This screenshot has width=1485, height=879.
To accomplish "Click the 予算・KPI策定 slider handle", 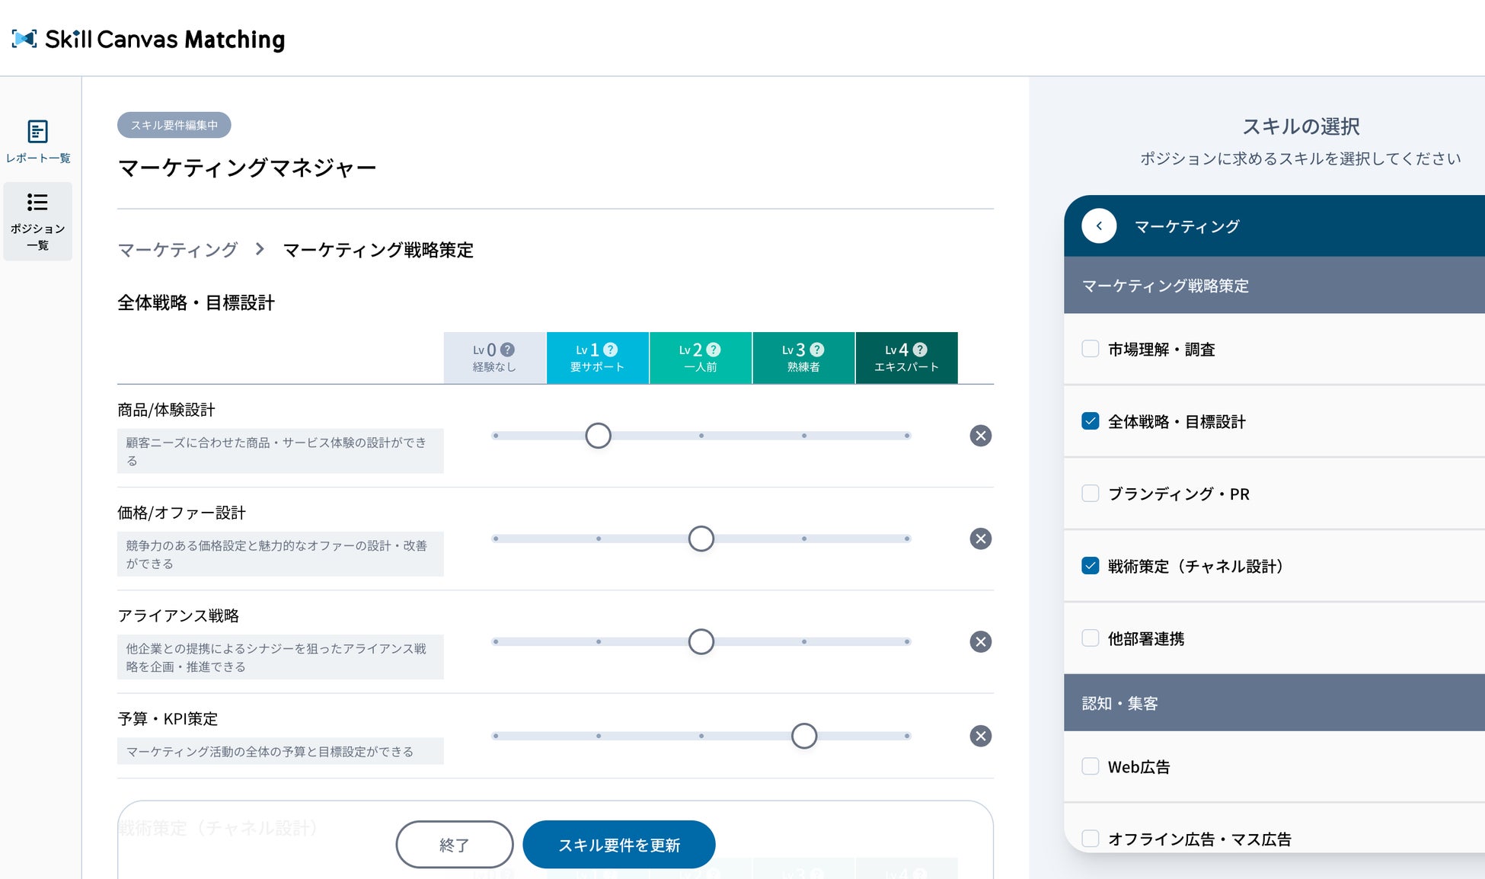I will point(803,736).
